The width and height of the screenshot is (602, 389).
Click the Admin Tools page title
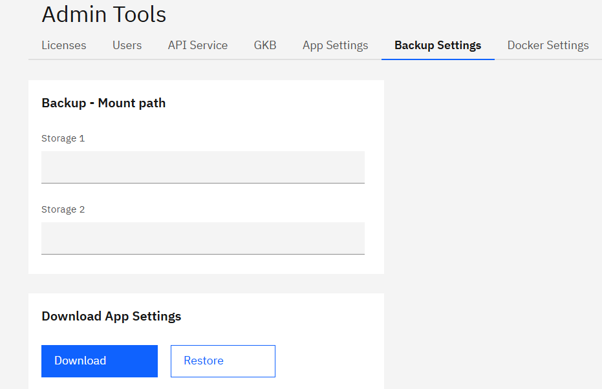pos(103,14)
